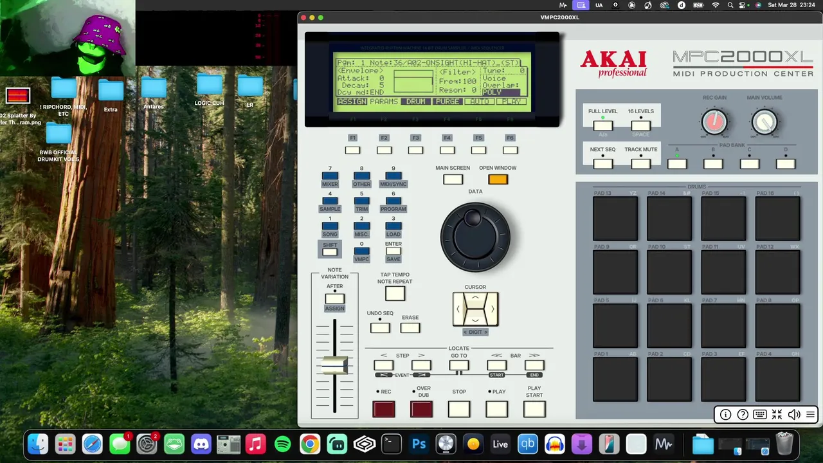
Task: Click the ERASE button
Action: (x=410, y=328)
